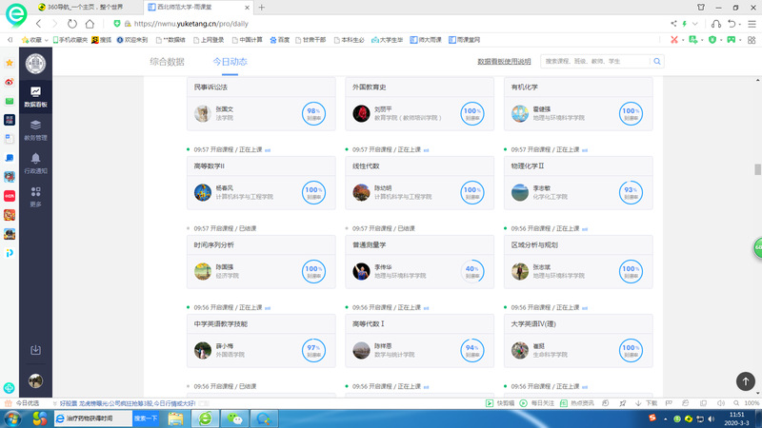The height and width of the screenshot is (428, 762).
Task: Click the back-to-top arrow button
Action: (x=746, y=381)
